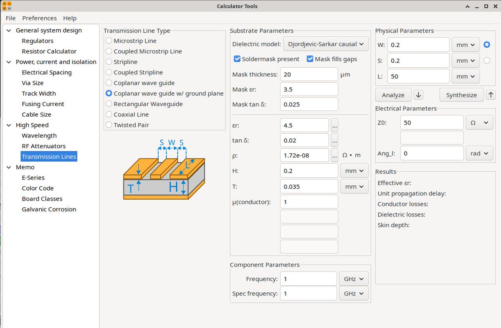The image size is (501, 328).
Task: Select Coaxial Line option
Action: [x=127, y=114]
